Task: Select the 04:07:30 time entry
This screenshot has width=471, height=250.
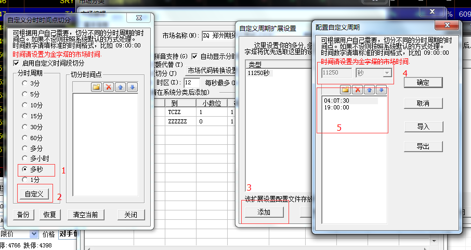Action: 336,101
